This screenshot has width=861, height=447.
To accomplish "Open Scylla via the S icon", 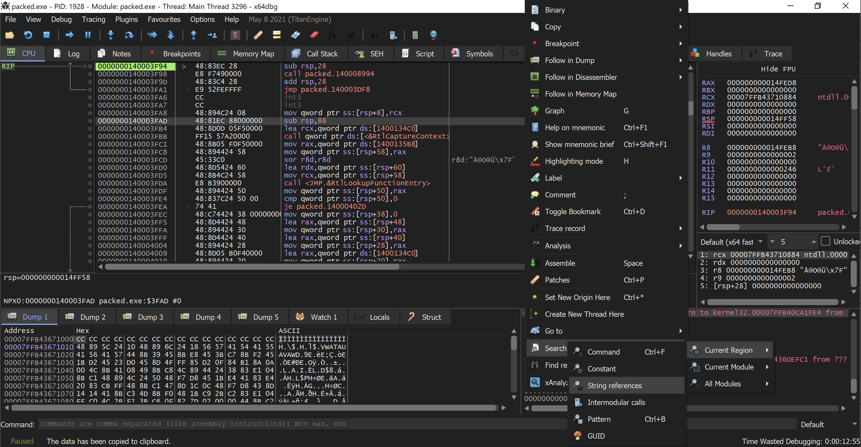I will [235, 35].
